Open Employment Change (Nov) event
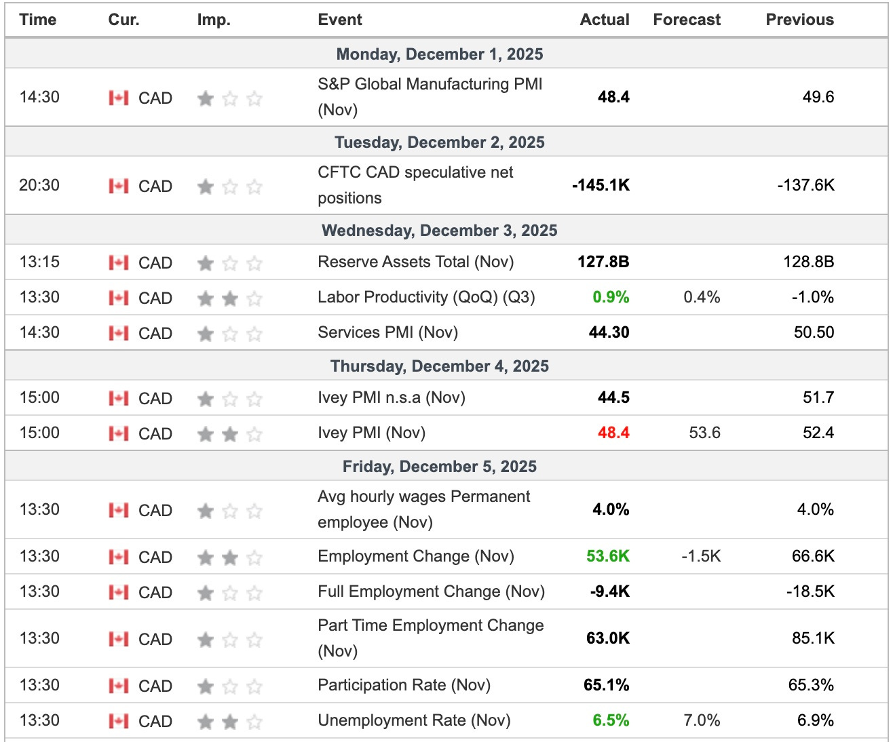 pyautogui.click(x=416, y=556)
